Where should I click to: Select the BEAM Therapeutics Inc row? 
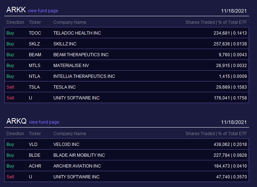pyautogui.click(x=127, y=54)
